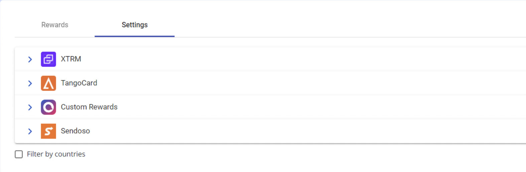Click empty space in the XTRM row
Image resolution: width=526 pixels, height=172 pixels.
point(301,59)
